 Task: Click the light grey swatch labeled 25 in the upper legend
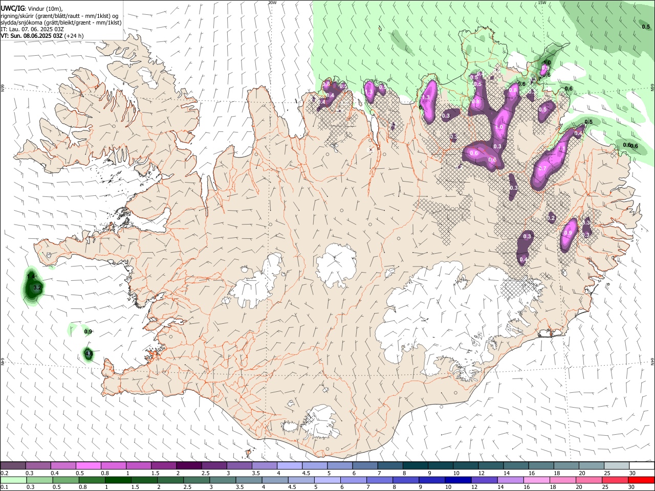point(617,465)
